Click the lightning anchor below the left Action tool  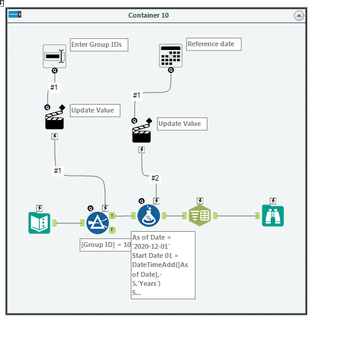click(x=55, y=136)
